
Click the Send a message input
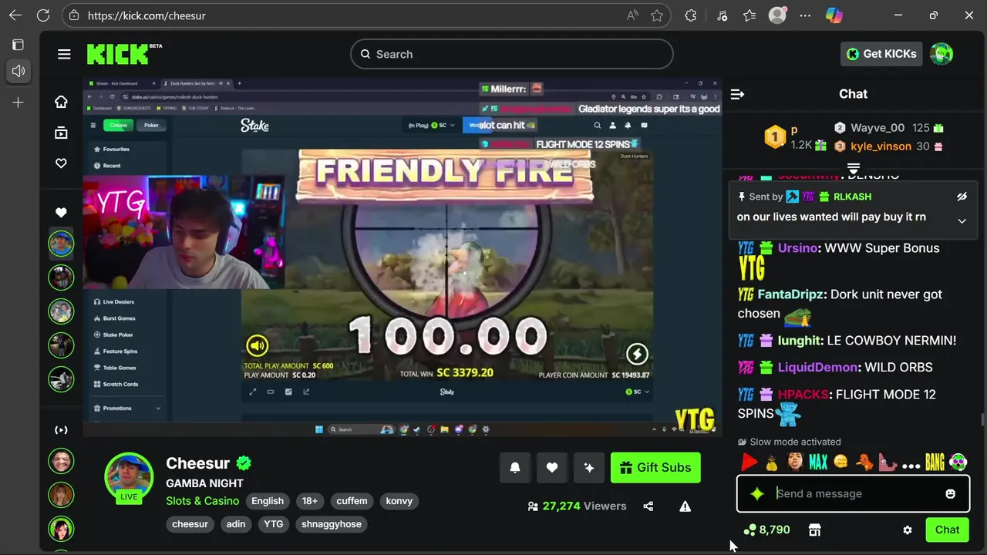click(x=853, y=493)
